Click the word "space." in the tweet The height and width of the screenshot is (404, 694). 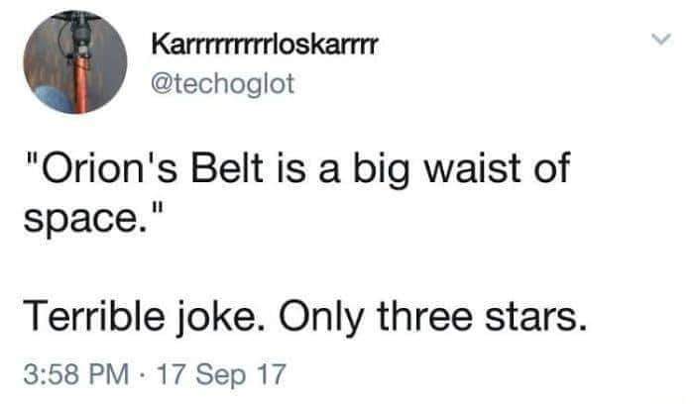(86, 219)
